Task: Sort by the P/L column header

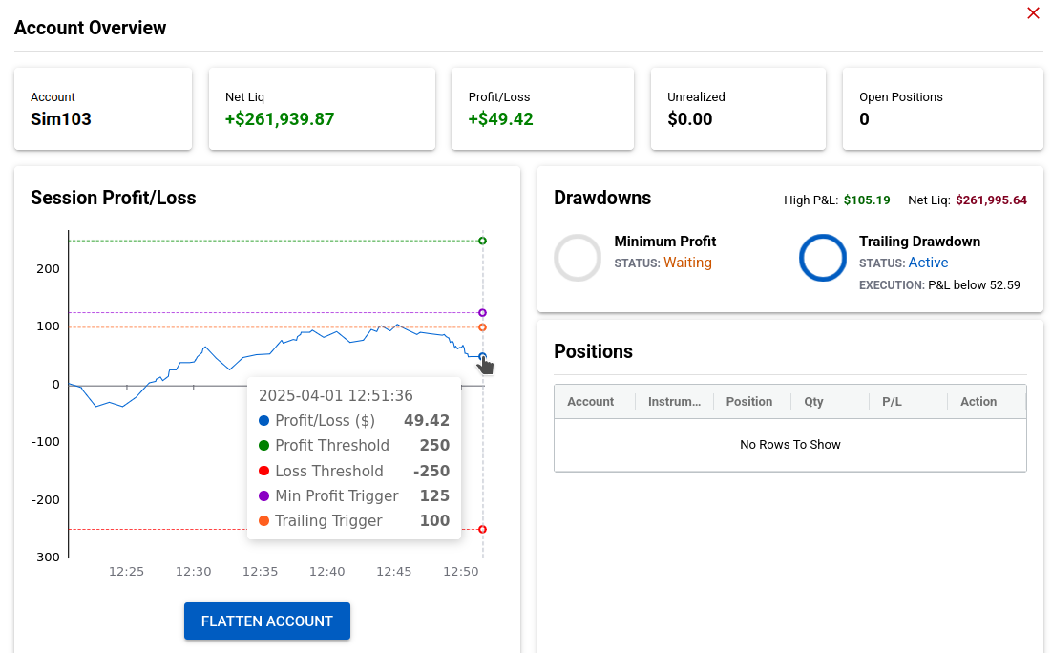Action: pyautogui.click(x=892, y=402)
